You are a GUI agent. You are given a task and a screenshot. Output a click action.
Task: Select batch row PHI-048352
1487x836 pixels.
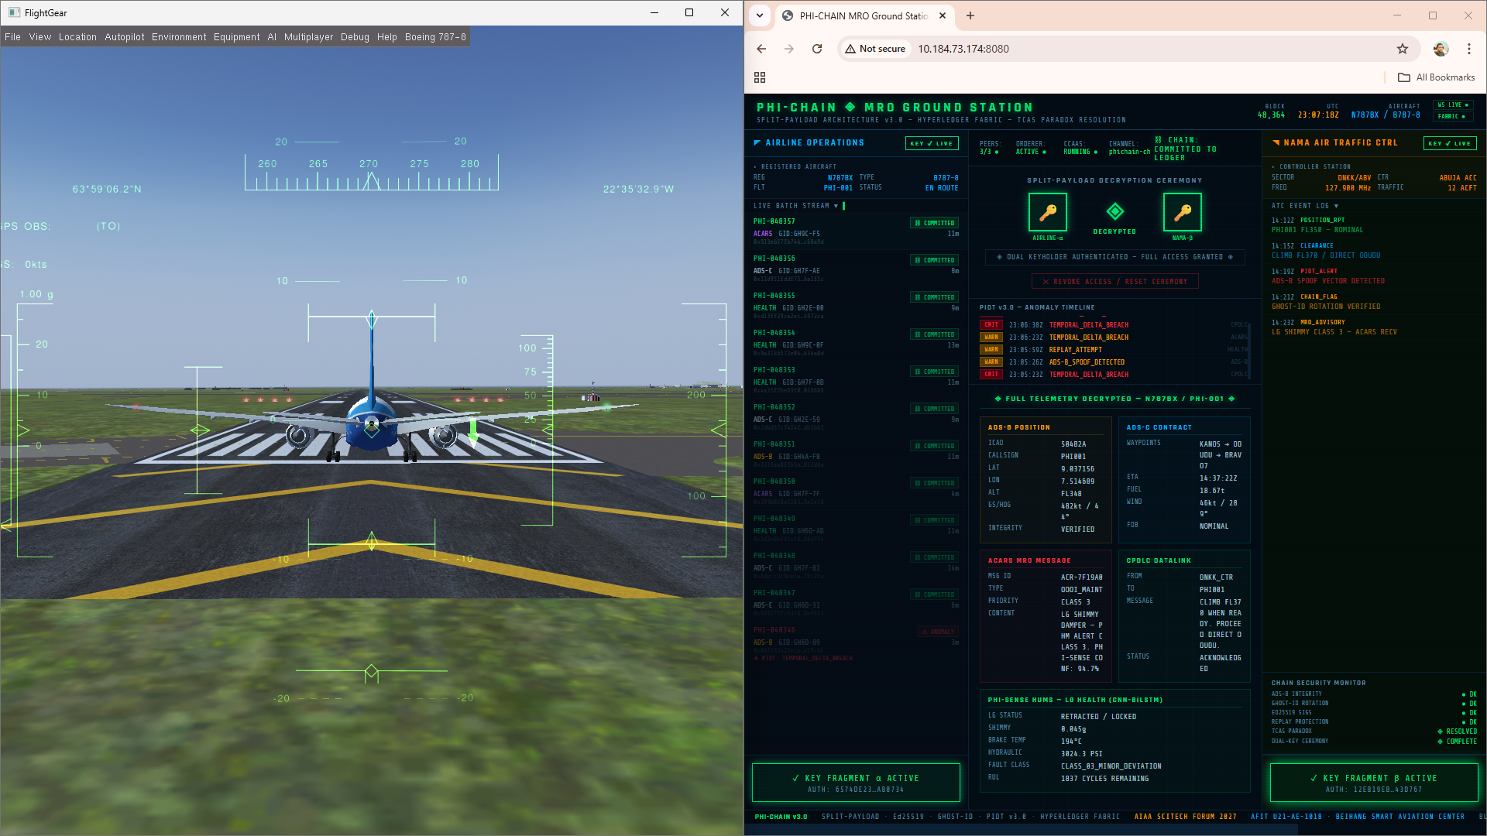pyautogui.click(x=856, y=417)
